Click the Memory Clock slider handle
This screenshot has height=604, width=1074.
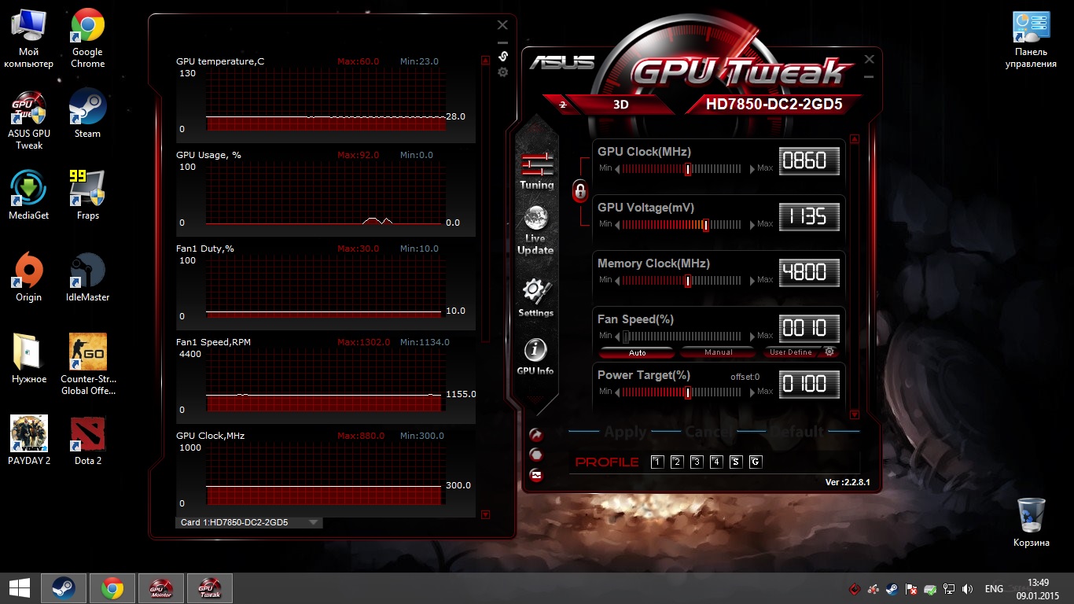(688, 281)
